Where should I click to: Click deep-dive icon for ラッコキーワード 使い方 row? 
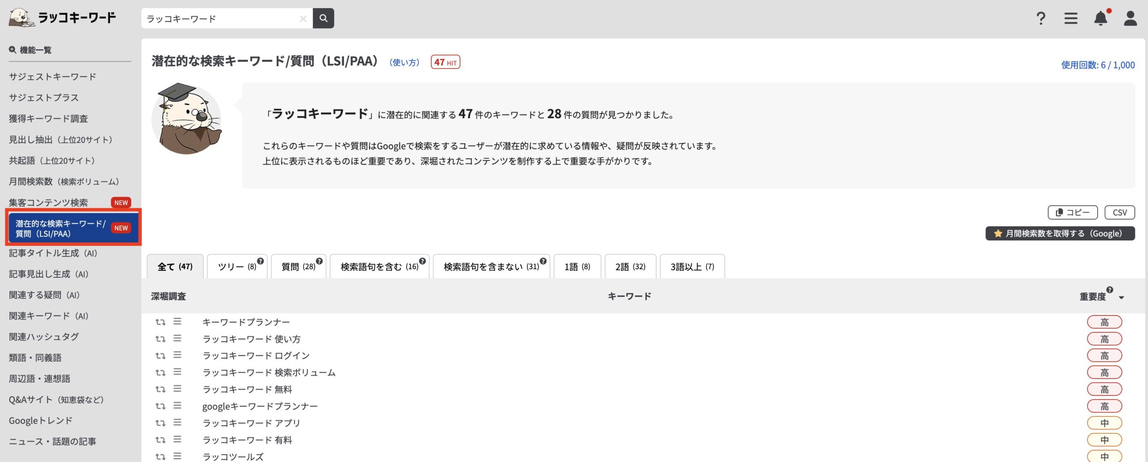[161, 339]
